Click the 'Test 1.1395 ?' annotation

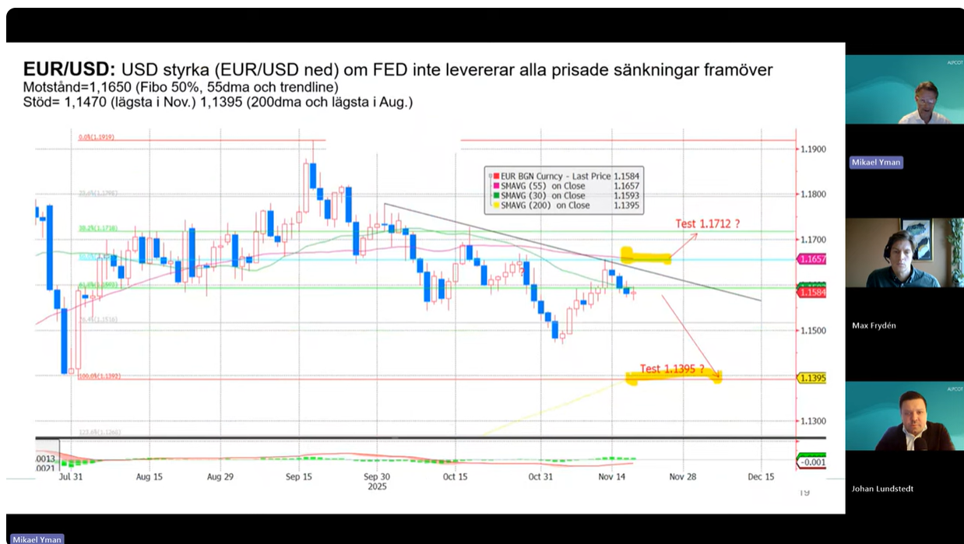[671, 369]
